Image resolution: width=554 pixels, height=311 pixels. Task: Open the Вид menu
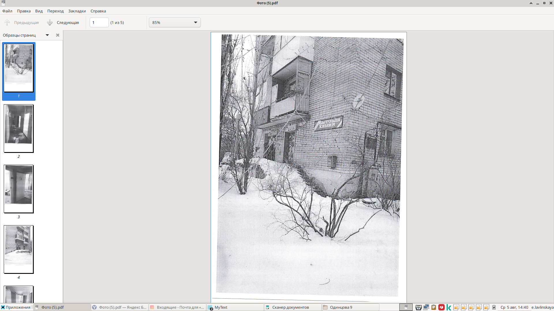click(39, 11)
